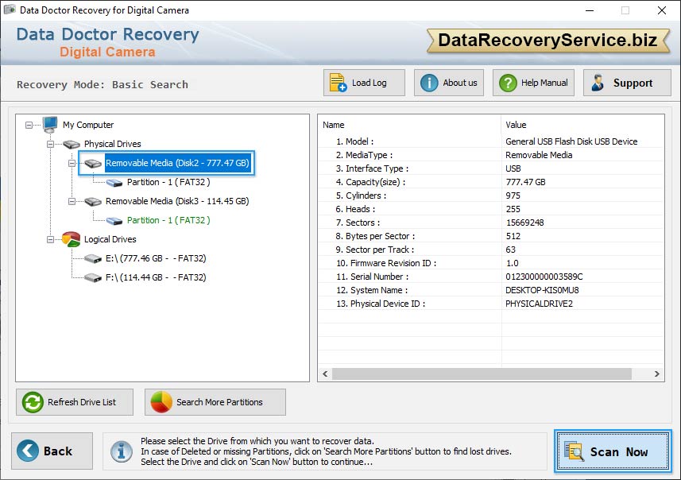Screen dimensions: 681x480
Task: Select the My Computer label
Action: coord(88,125)
